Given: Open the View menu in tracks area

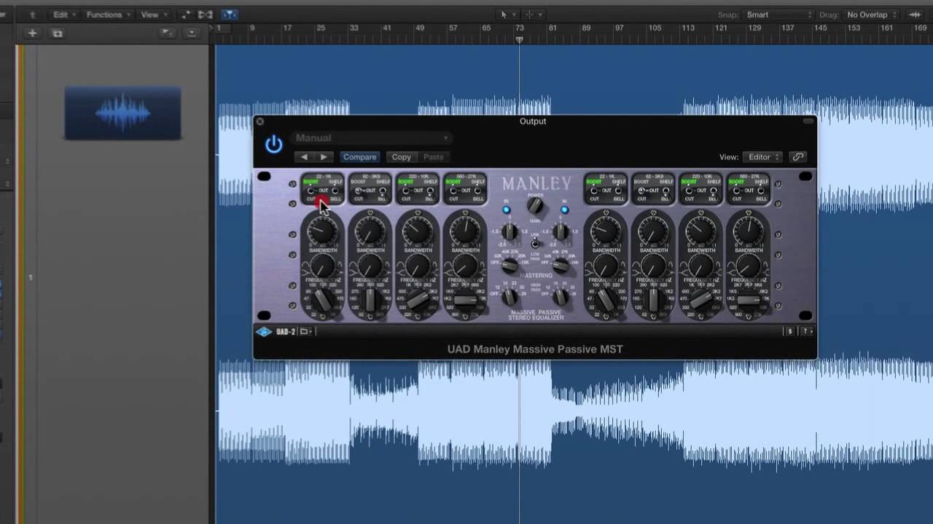Looking at the screenshot, I should click(x=152, y=15).
